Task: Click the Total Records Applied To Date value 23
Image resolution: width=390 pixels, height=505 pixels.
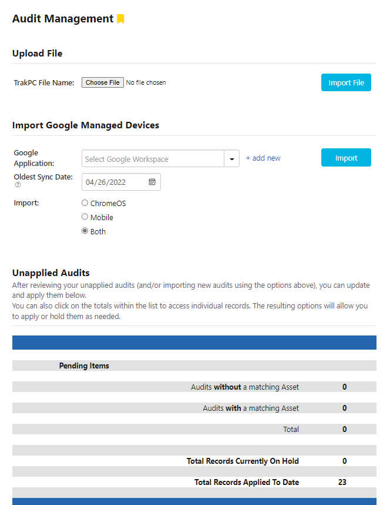Action: (x=342, y=482)
